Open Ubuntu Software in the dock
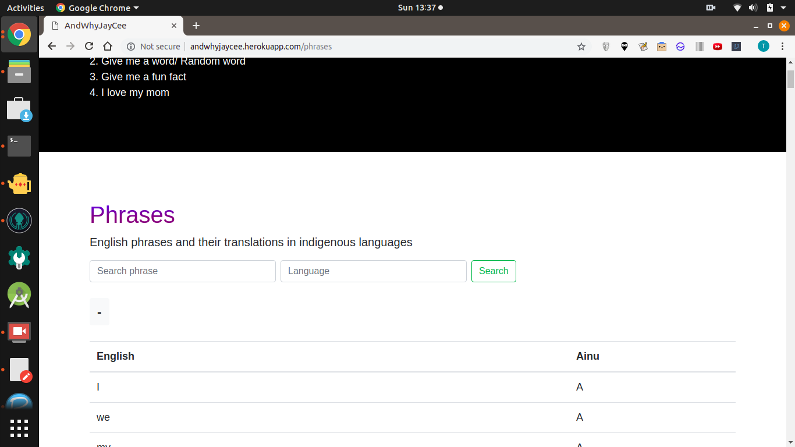The image size is (795, 447). click(19, 109)
